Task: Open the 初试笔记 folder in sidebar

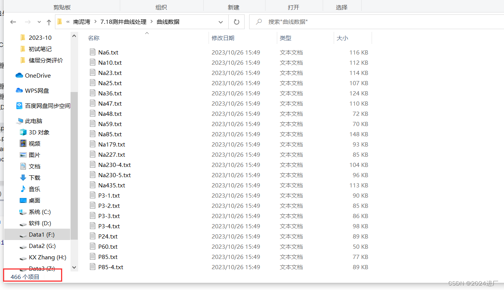Action: click(x=40, y=49)
